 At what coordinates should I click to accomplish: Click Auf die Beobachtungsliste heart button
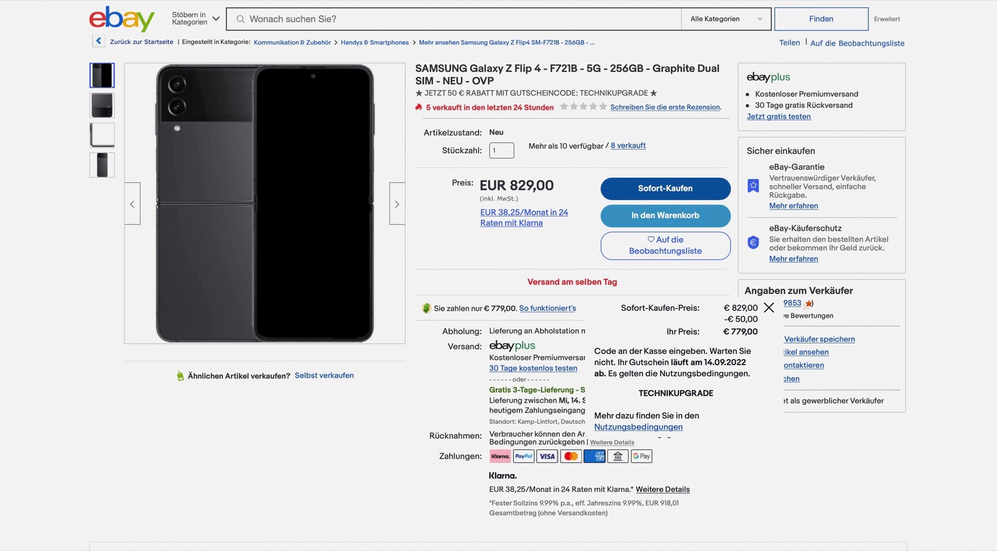(x=665, y=245)
